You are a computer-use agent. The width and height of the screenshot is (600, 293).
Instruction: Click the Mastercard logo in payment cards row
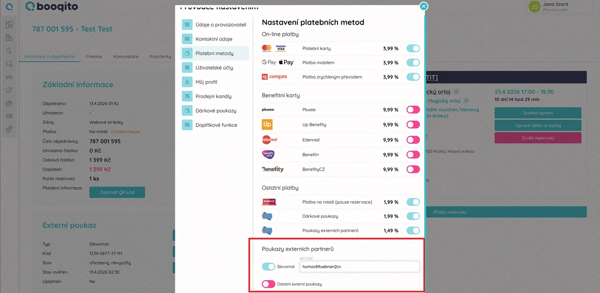coord(267,48)
